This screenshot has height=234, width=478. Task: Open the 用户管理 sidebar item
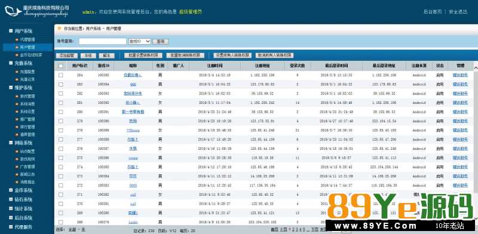[27, 47]
